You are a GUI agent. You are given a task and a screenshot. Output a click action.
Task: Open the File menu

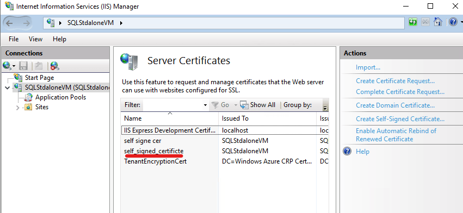pos(14,39)
